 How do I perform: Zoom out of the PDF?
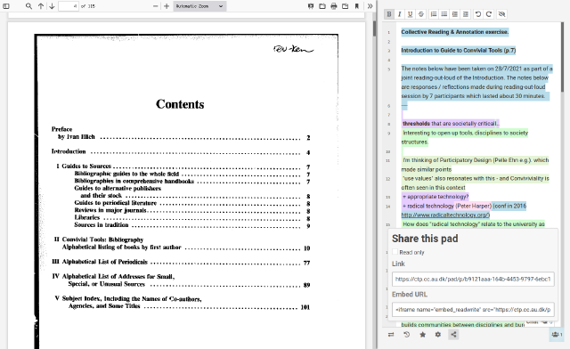pyautogui.click(x=156, y=6)
